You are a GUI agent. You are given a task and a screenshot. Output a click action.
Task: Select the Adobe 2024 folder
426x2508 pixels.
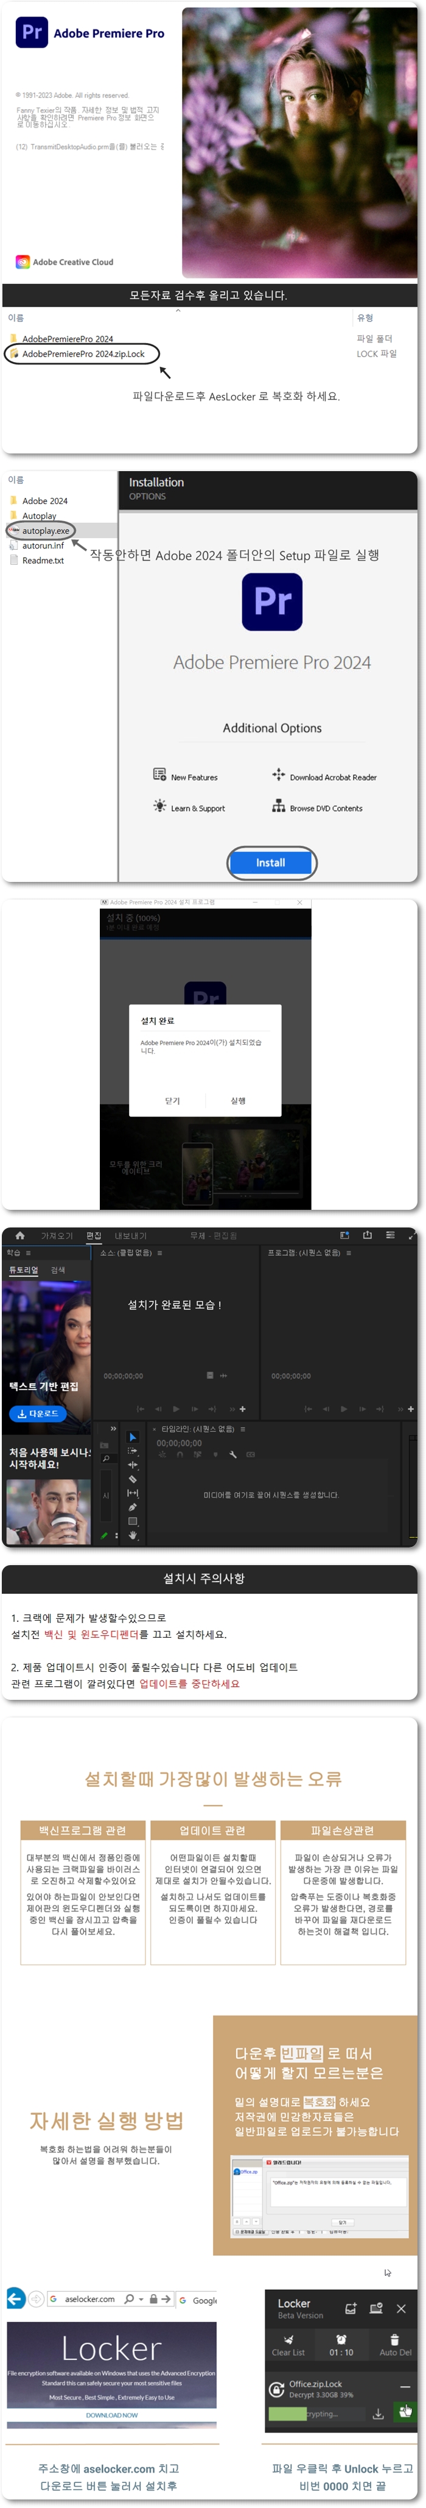pyautogui.click(x=44, y=500)
